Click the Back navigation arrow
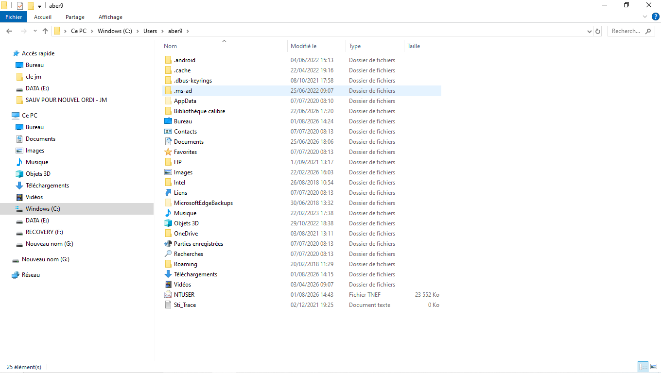This screenshot has width=661, height=373. point(9,31)
